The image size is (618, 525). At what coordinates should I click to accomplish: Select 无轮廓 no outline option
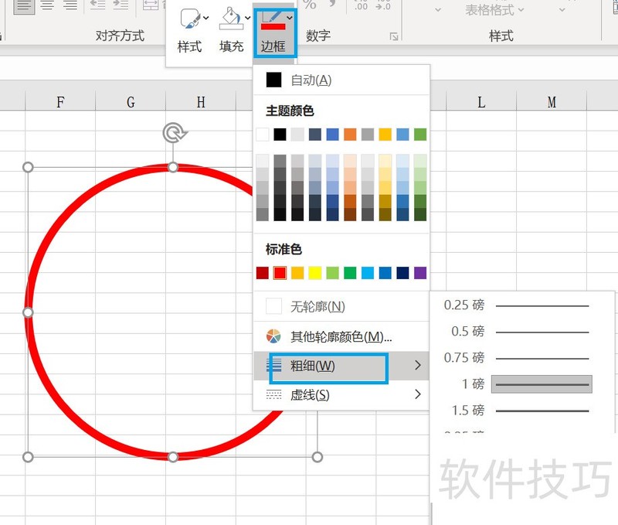pos(317,306)
